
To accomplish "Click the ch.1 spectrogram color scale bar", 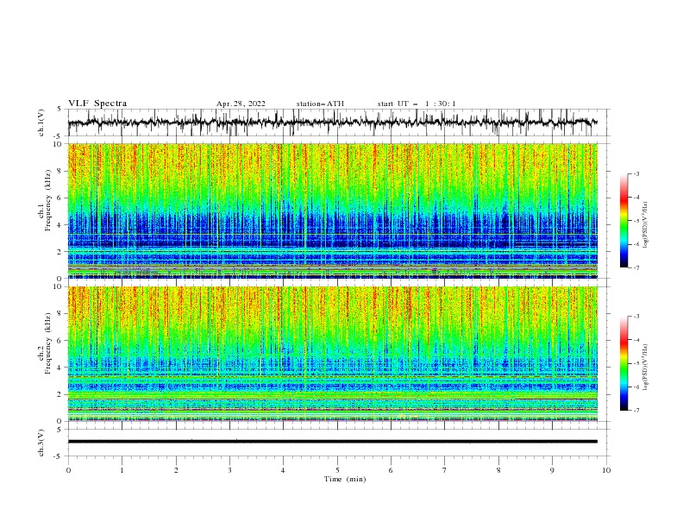I will tap(623, 221).
